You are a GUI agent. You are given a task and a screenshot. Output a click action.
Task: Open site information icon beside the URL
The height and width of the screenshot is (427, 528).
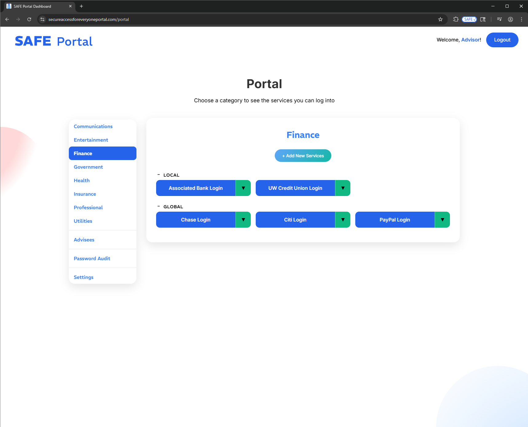[x=42, y=19]
